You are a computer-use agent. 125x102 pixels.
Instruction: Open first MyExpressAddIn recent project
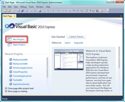pos(20,60)
